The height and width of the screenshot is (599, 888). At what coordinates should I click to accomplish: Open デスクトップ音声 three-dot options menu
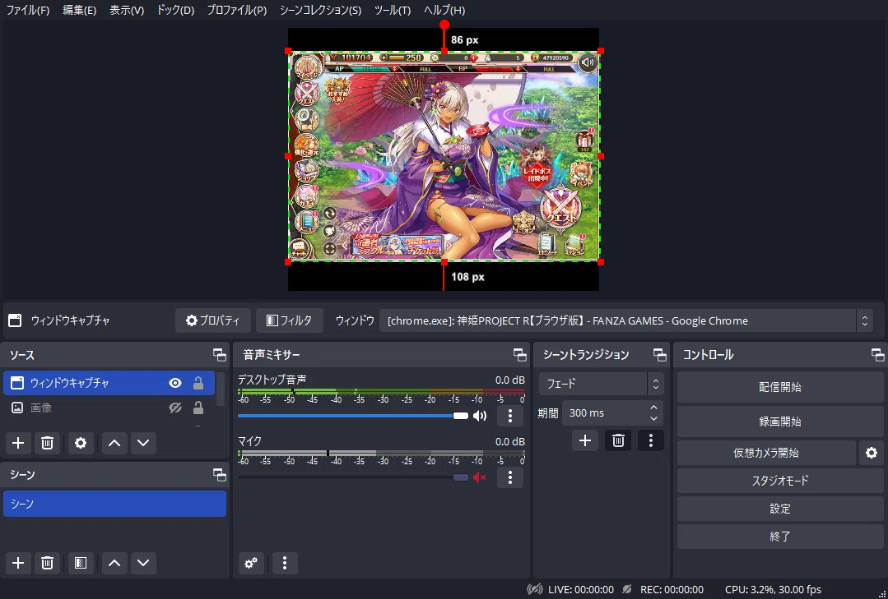point(509,416)
